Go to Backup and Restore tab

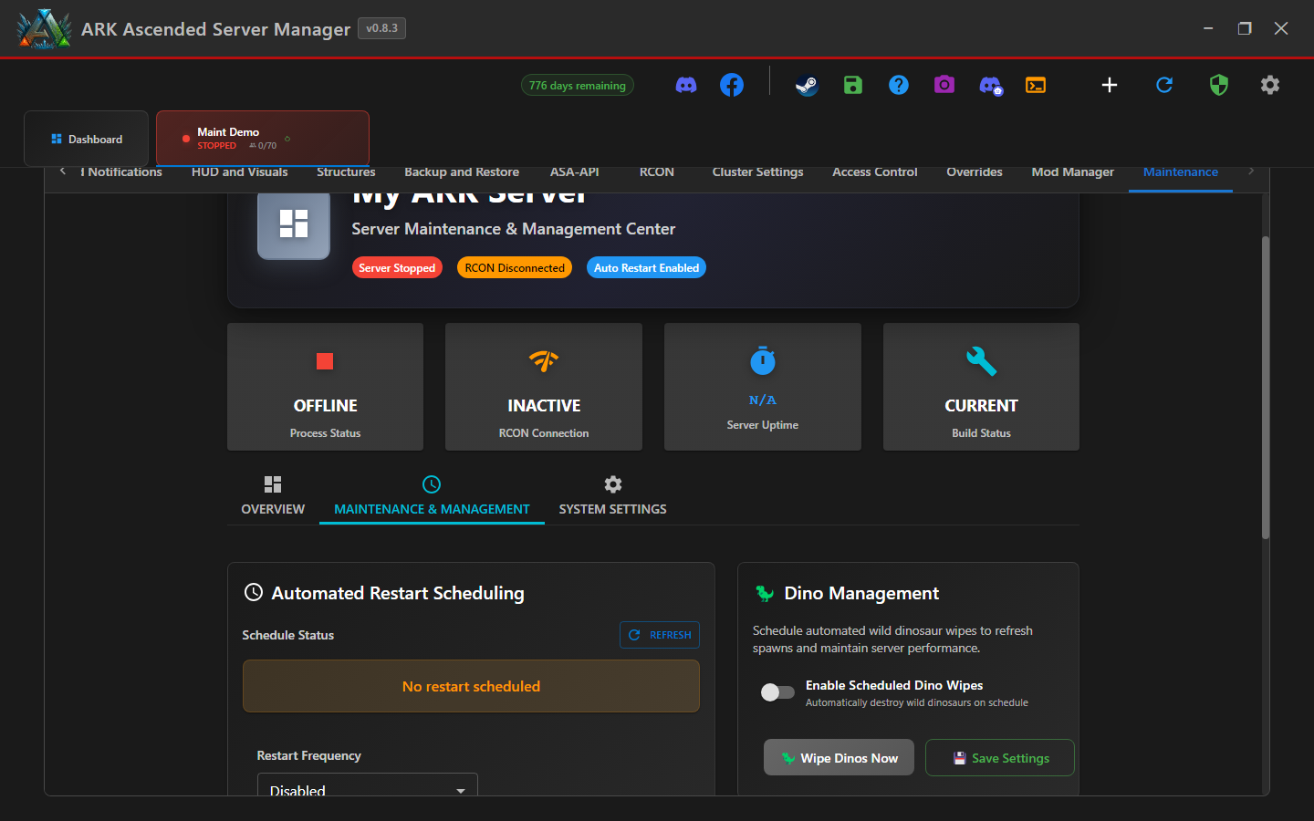click(x=462, y=172)
